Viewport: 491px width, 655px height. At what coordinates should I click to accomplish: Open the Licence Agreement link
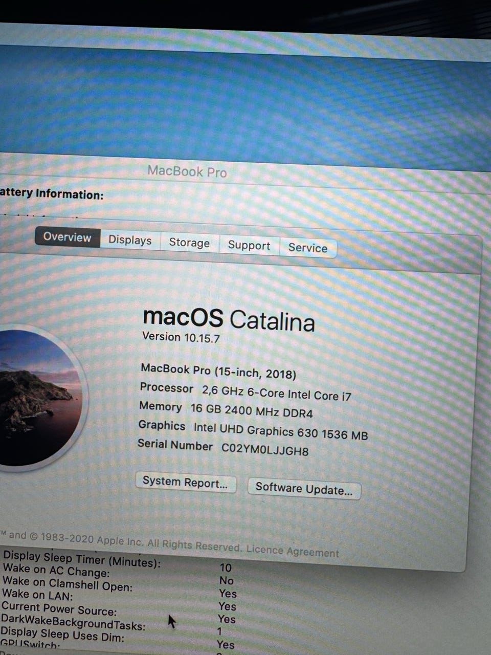click(x=293, y=551)
